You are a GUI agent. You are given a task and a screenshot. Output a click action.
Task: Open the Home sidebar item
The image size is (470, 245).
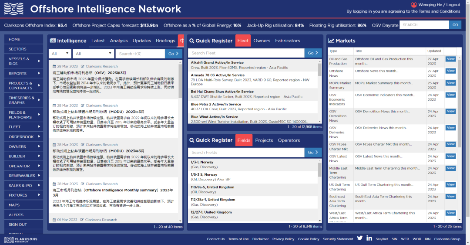23,39
